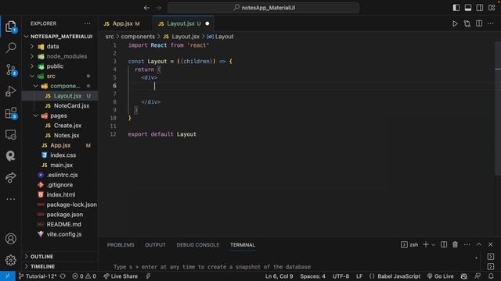This screenshot has height=281, width=501.
Task: Open notifications bell in status bar
Action: (x=491, y=276)
